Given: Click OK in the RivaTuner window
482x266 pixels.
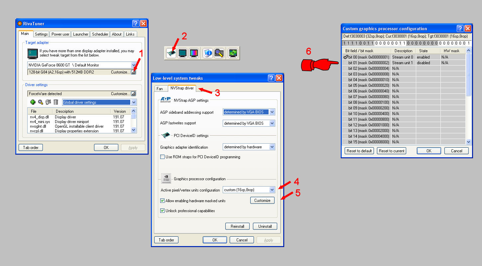Looking at the screenshot, I should [x=106, y=148].
